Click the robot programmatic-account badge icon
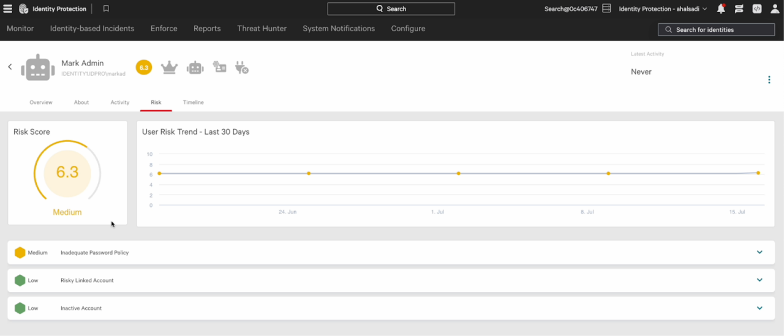This screenshot has height=336, width=784. click(x=195, y=67)
